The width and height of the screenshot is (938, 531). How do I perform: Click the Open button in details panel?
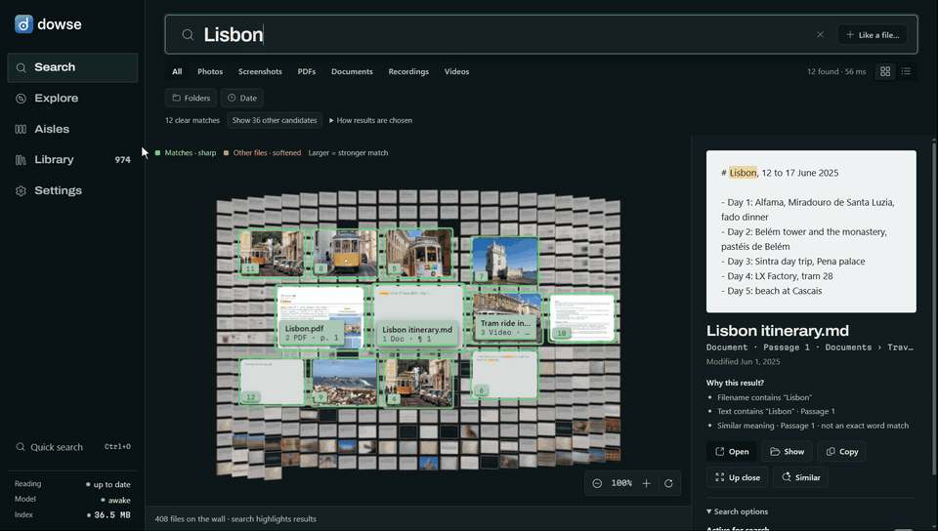[x=732, y=452]
